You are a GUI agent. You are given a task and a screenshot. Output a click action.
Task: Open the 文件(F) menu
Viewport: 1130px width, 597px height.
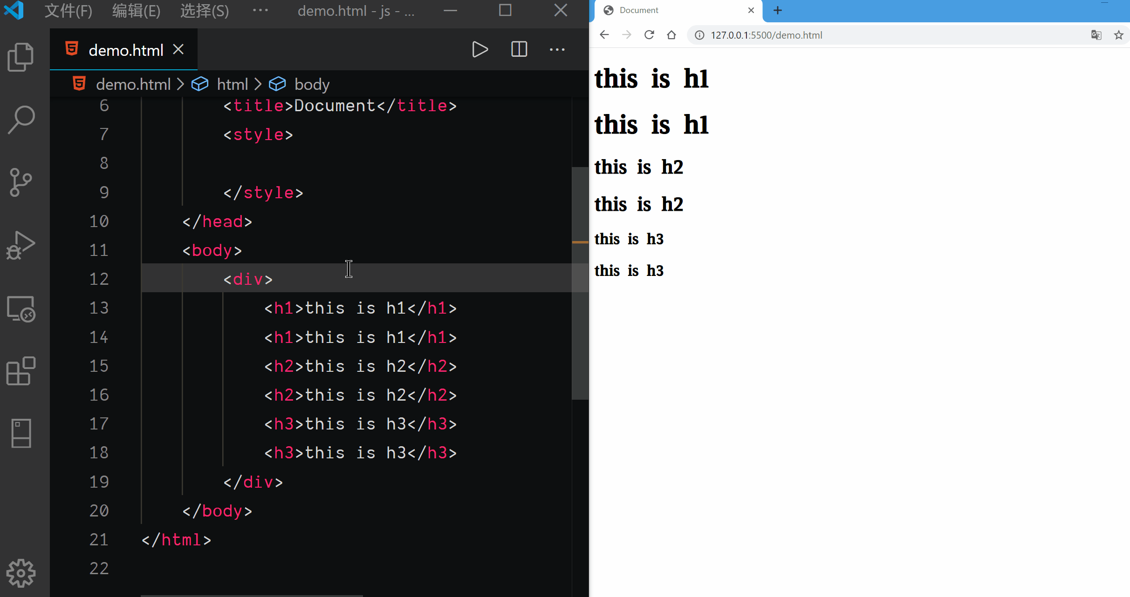pyautogui.click(x=68, y=10)
